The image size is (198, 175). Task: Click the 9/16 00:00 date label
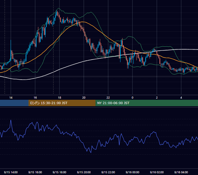(x=132, y=172)
